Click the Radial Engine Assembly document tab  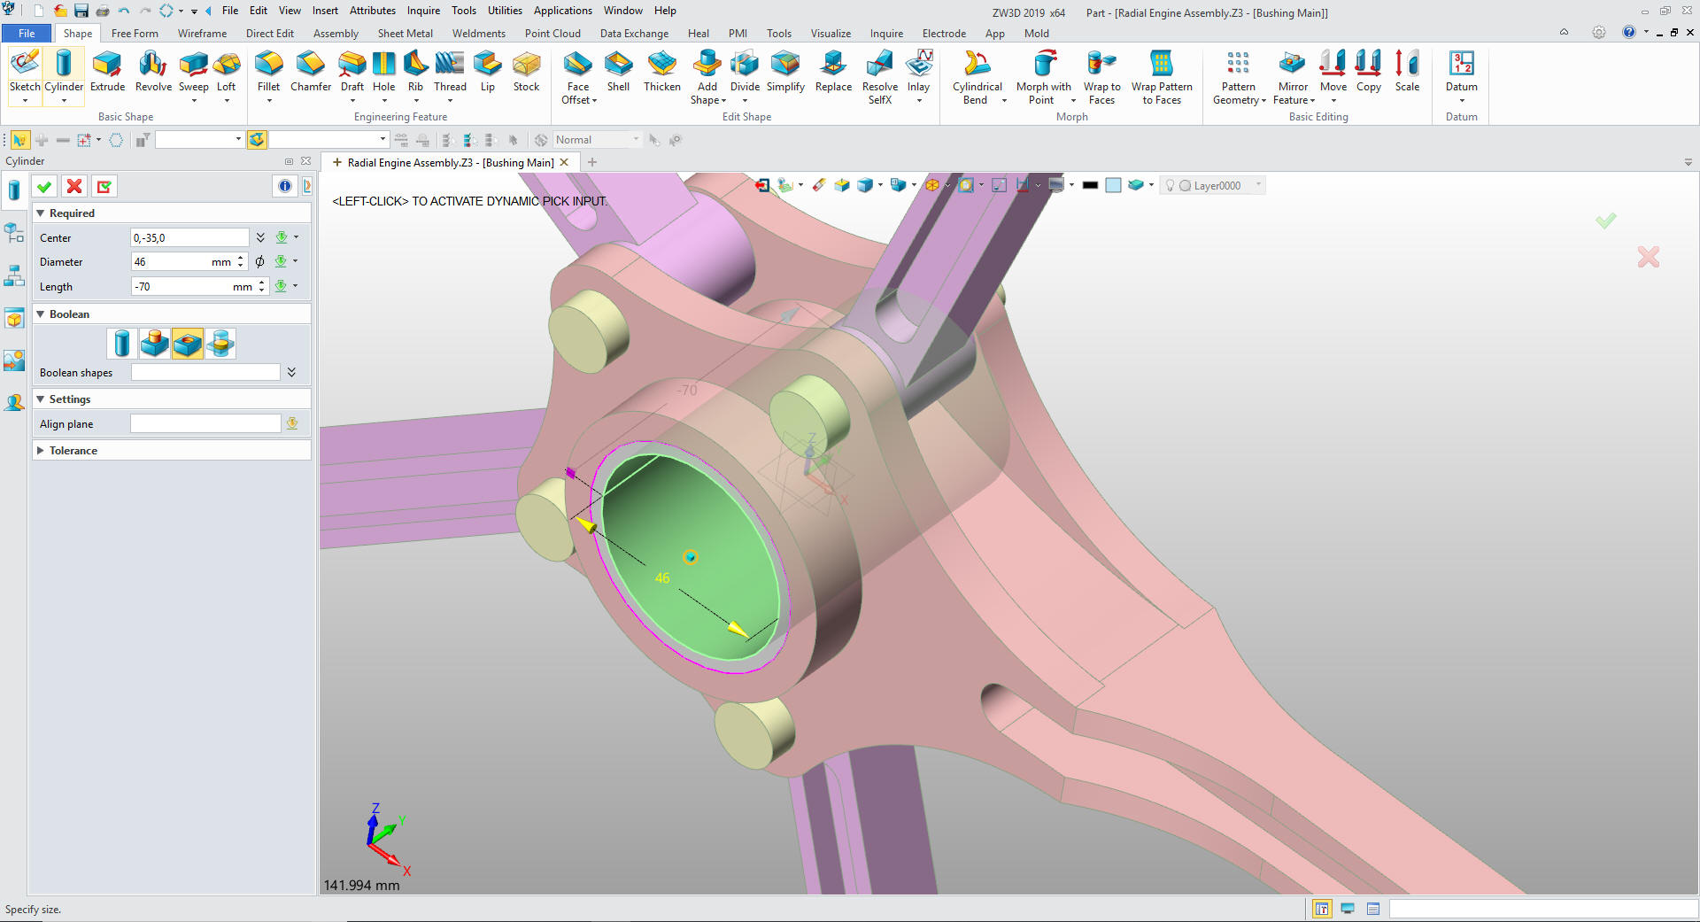[x=450, y=163]
